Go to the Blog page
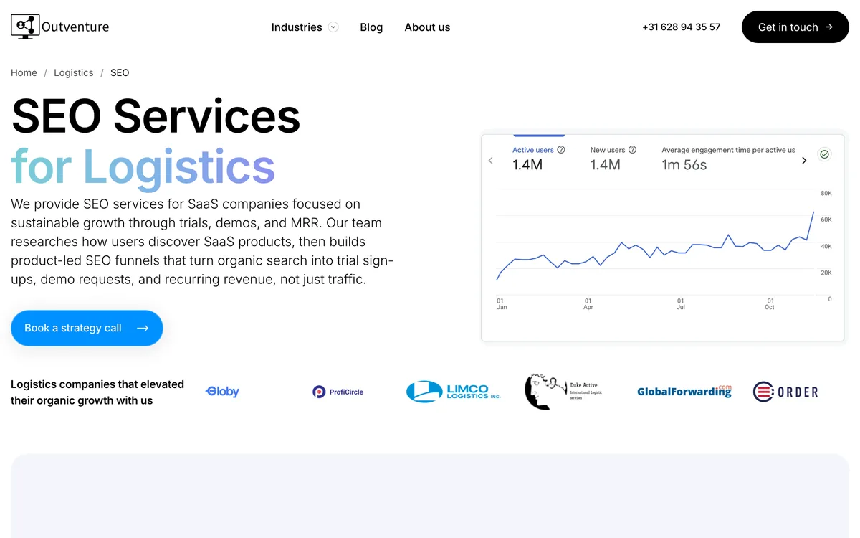860x538 pixels. coord(371,27)
